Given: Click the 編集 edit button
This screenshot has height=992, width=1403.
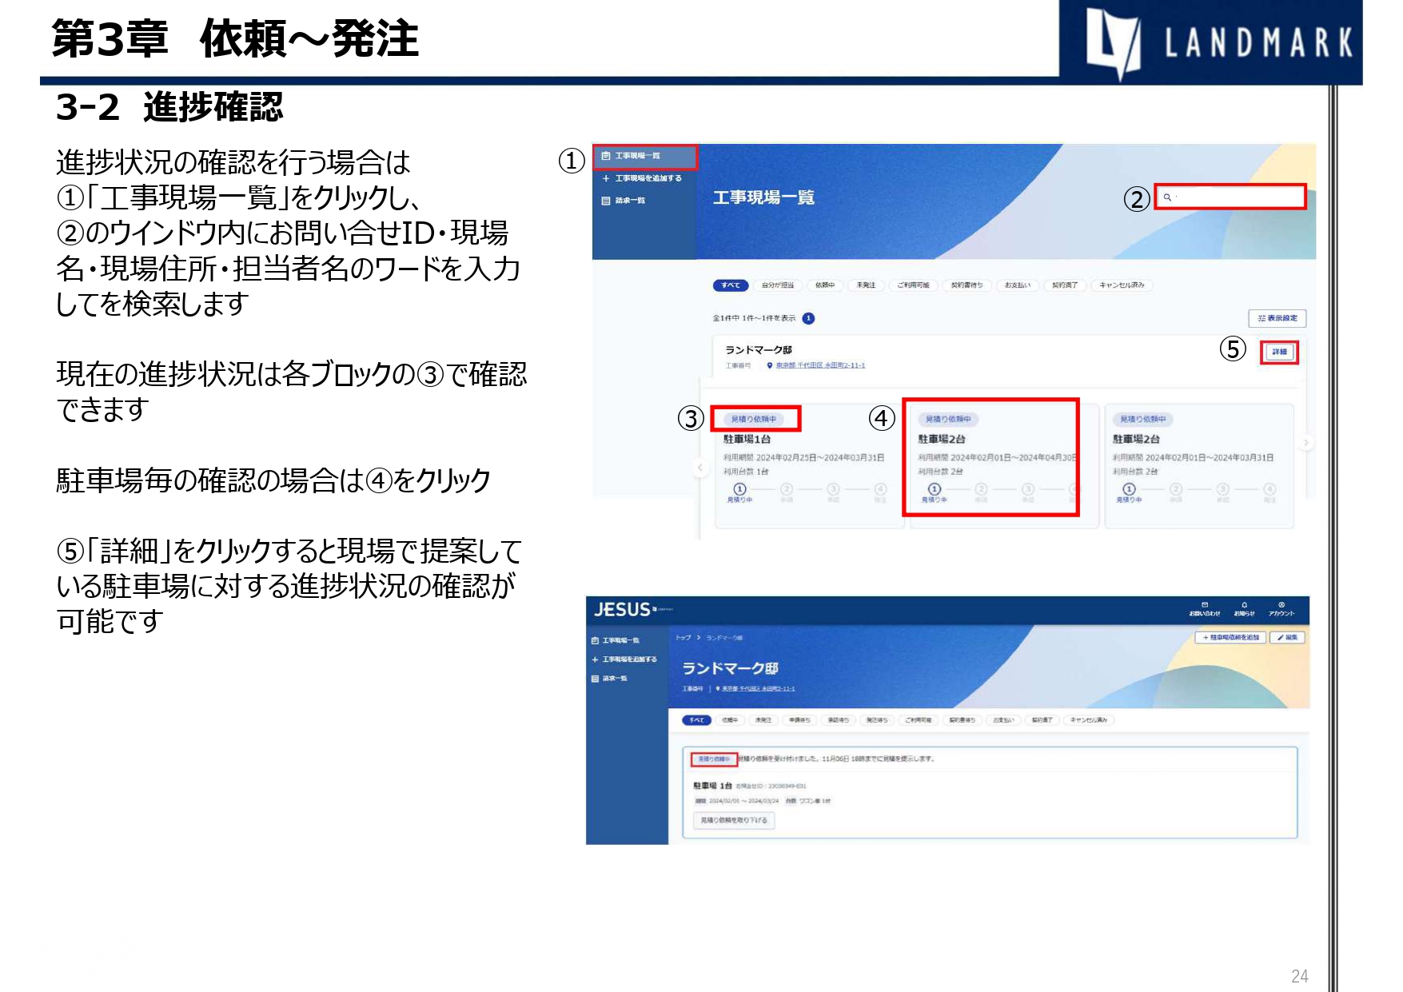Looking at the screenshot, I should [x=1288, y=638].
